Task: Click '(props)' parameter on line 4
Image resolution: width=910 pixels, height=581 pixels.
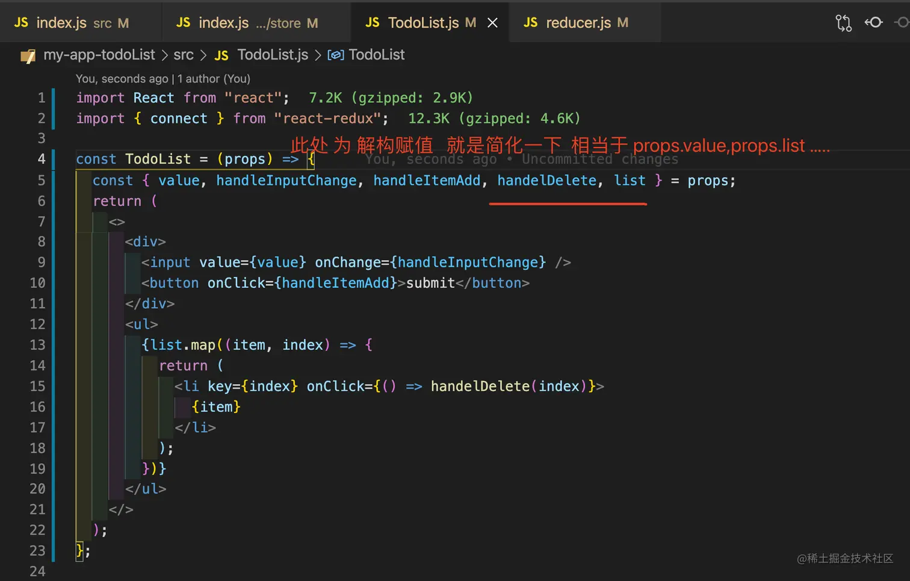Action: (x=245, y=159)
